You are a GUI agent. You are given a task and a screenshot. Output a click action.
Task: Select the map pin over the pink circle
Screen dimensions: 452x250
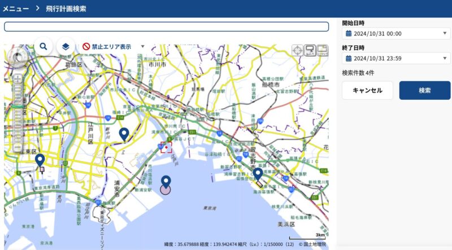tap(166, 181)
